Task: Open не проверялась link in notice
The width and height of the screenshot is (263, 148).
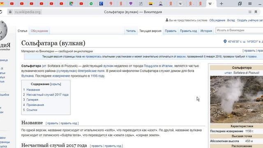Action: click(x=92, y=57)
